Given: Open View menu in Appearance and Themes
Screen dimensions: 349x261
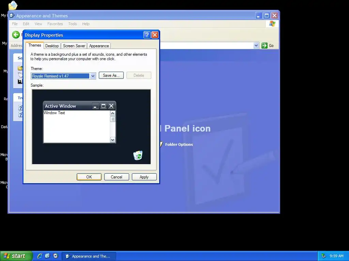Looking at the screenshot, I should [38, 24].
